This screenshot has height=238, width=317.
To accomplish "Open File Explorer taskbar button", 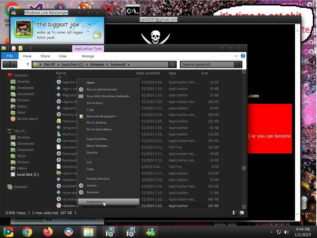I will 89,232.
